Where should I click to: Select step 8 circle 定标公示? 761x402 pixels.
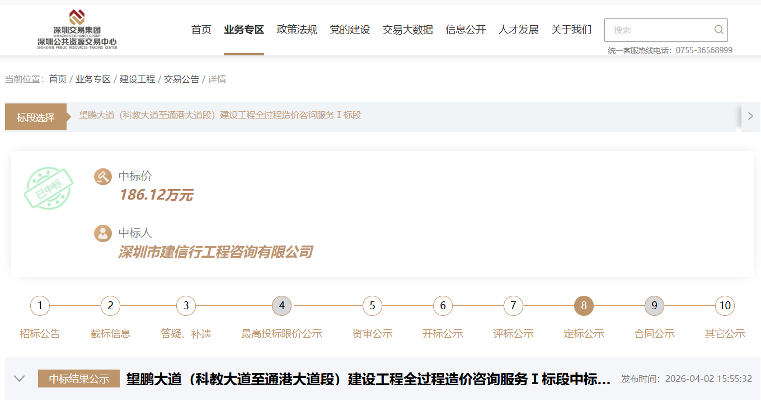(584, 306)
